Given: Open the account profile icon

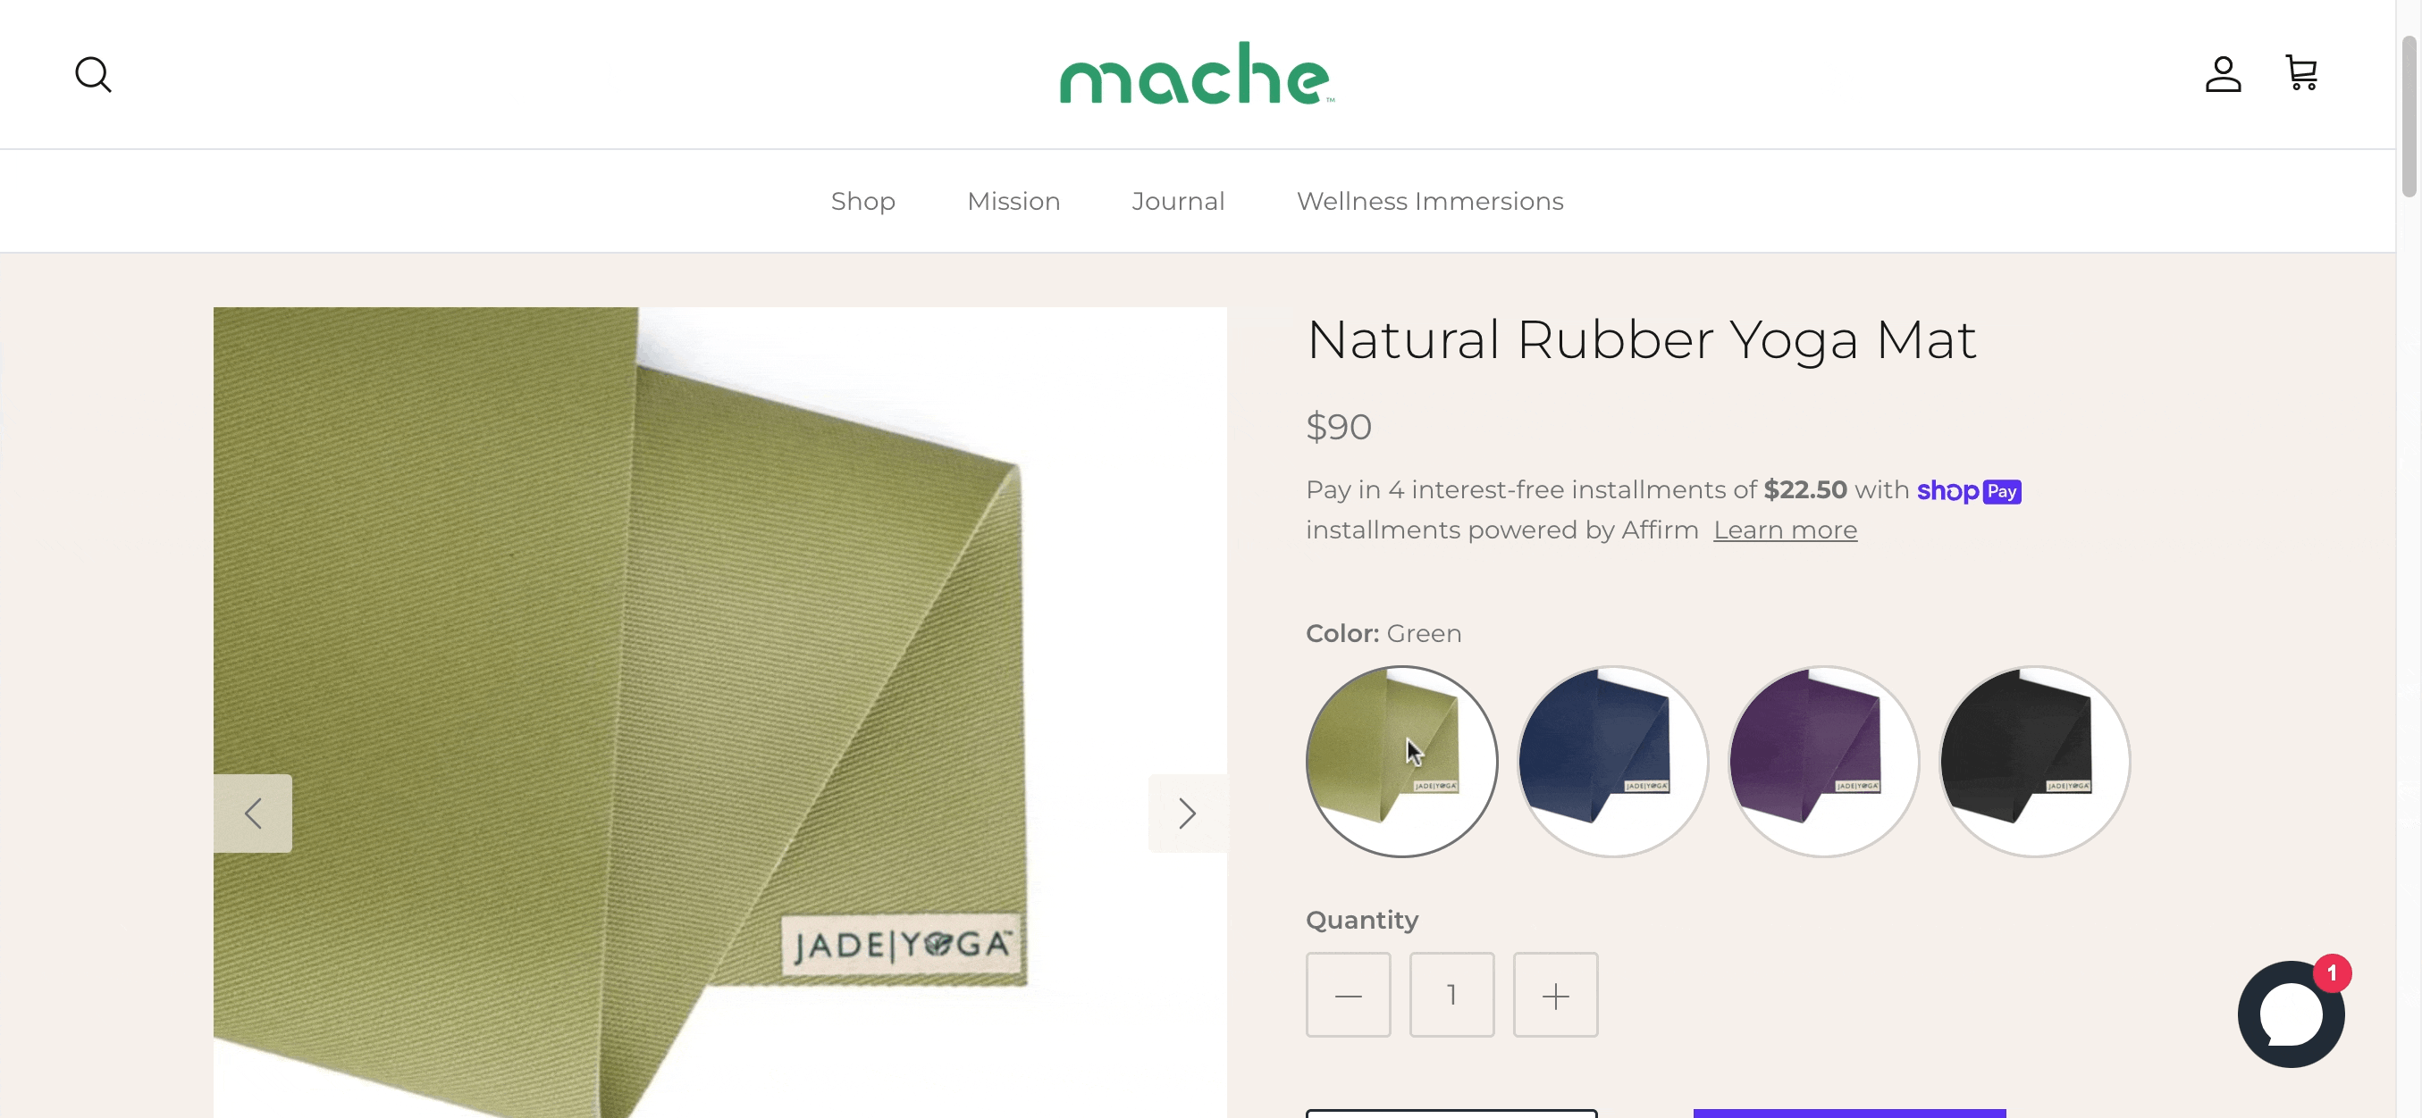Looking at the screenshot, I should click(x=2223, y=74).
